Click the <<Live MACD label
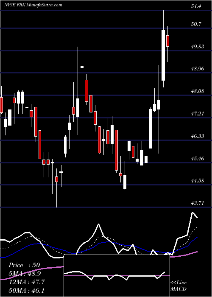The image size is (212, 297). (x=179, y=286)
